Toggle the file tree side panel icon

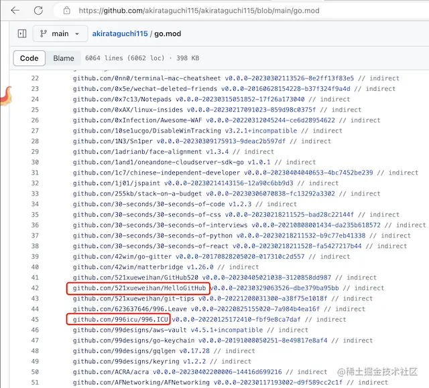pos(22,33)
